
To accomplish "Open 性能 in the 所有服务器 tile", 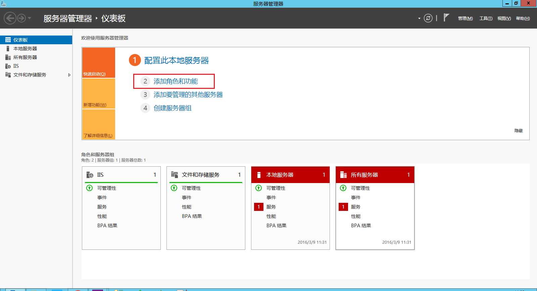I will (x=356, y=216).
